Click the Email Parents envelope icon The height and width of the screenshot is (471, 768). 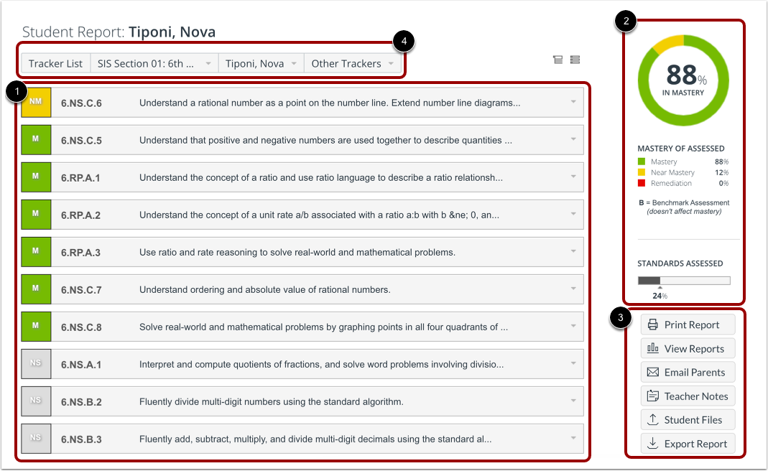[654, 372]
